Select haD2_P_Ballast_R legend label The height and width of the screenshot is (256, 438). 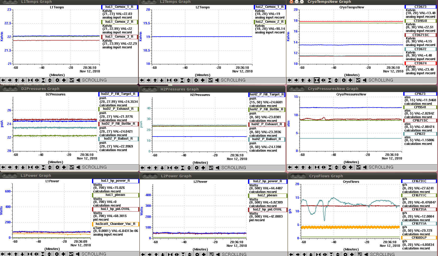[x=118, y=139]
